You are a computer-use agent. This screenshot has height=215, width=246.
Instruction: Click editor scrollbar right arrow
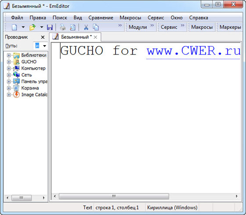tap(237, 196)
